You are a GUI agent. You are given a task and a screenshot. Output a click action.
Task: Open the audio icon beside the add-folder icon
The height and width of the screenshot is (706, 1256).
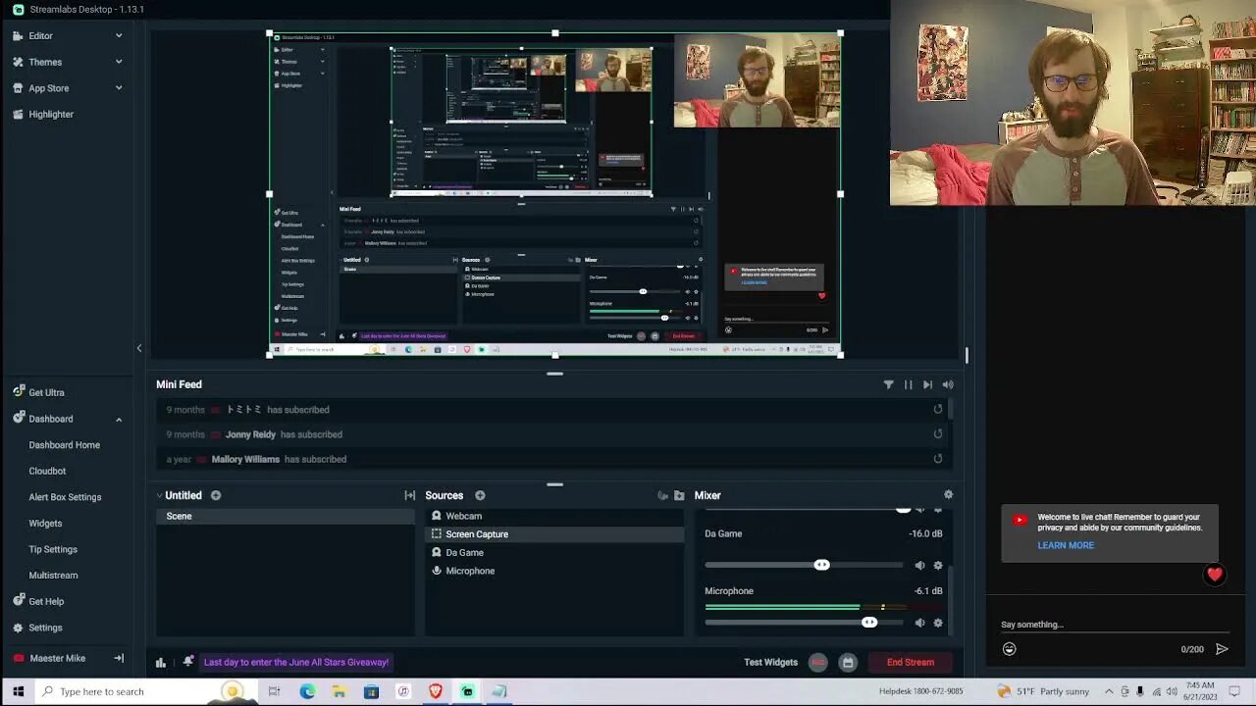(x=662, y=495)
